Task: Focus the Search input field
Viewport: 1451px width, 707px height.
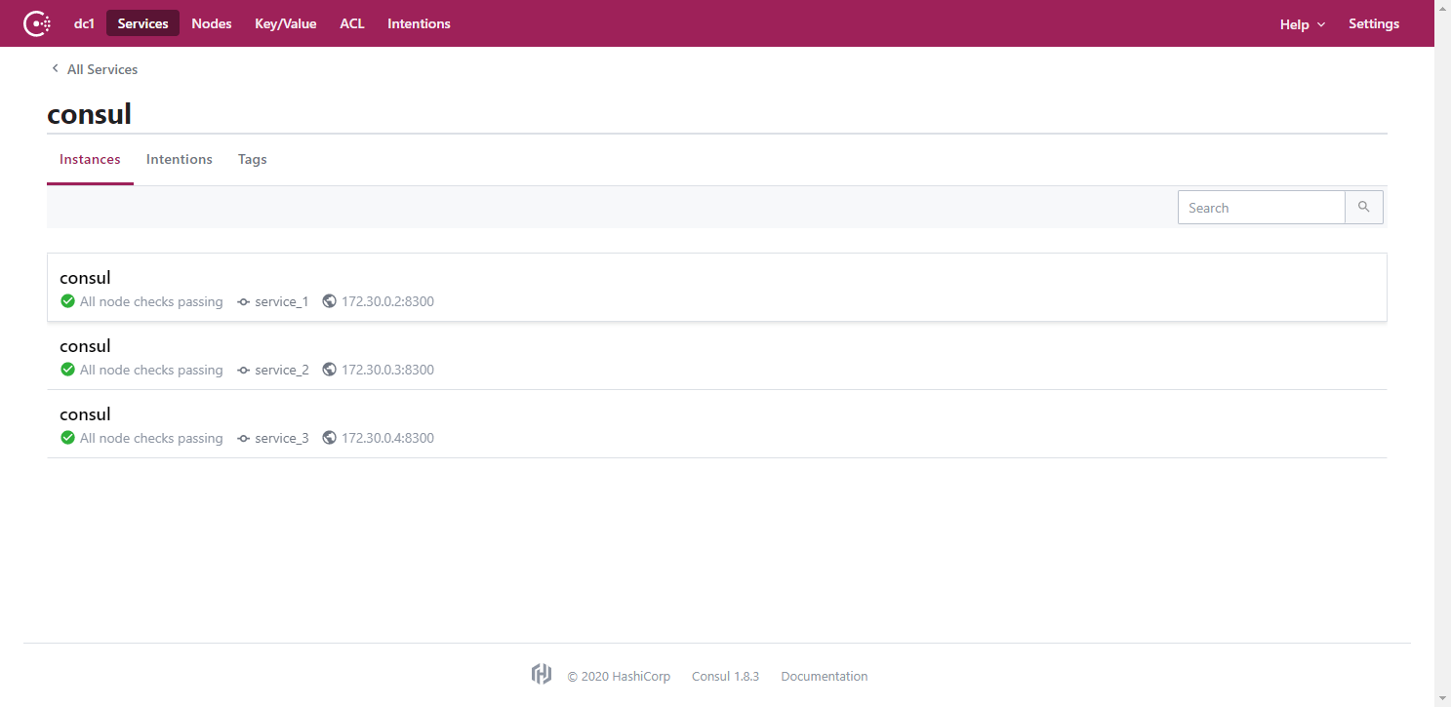Action: 1261,208
